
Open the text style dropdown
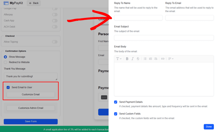[119, 59]
